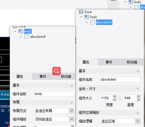Increase width with up stepper arrow
145x127 pixels.
pos(115,96)
